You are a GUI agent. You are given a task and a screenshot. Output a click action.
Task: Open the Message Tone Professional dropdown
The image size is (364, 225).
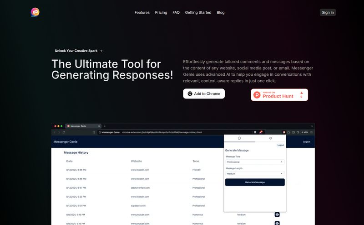[x=255, y=162]
